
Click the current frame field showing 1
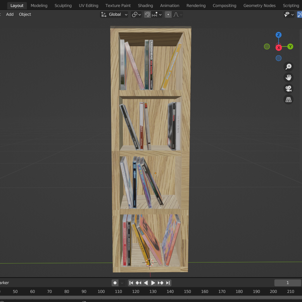(288, 283)
